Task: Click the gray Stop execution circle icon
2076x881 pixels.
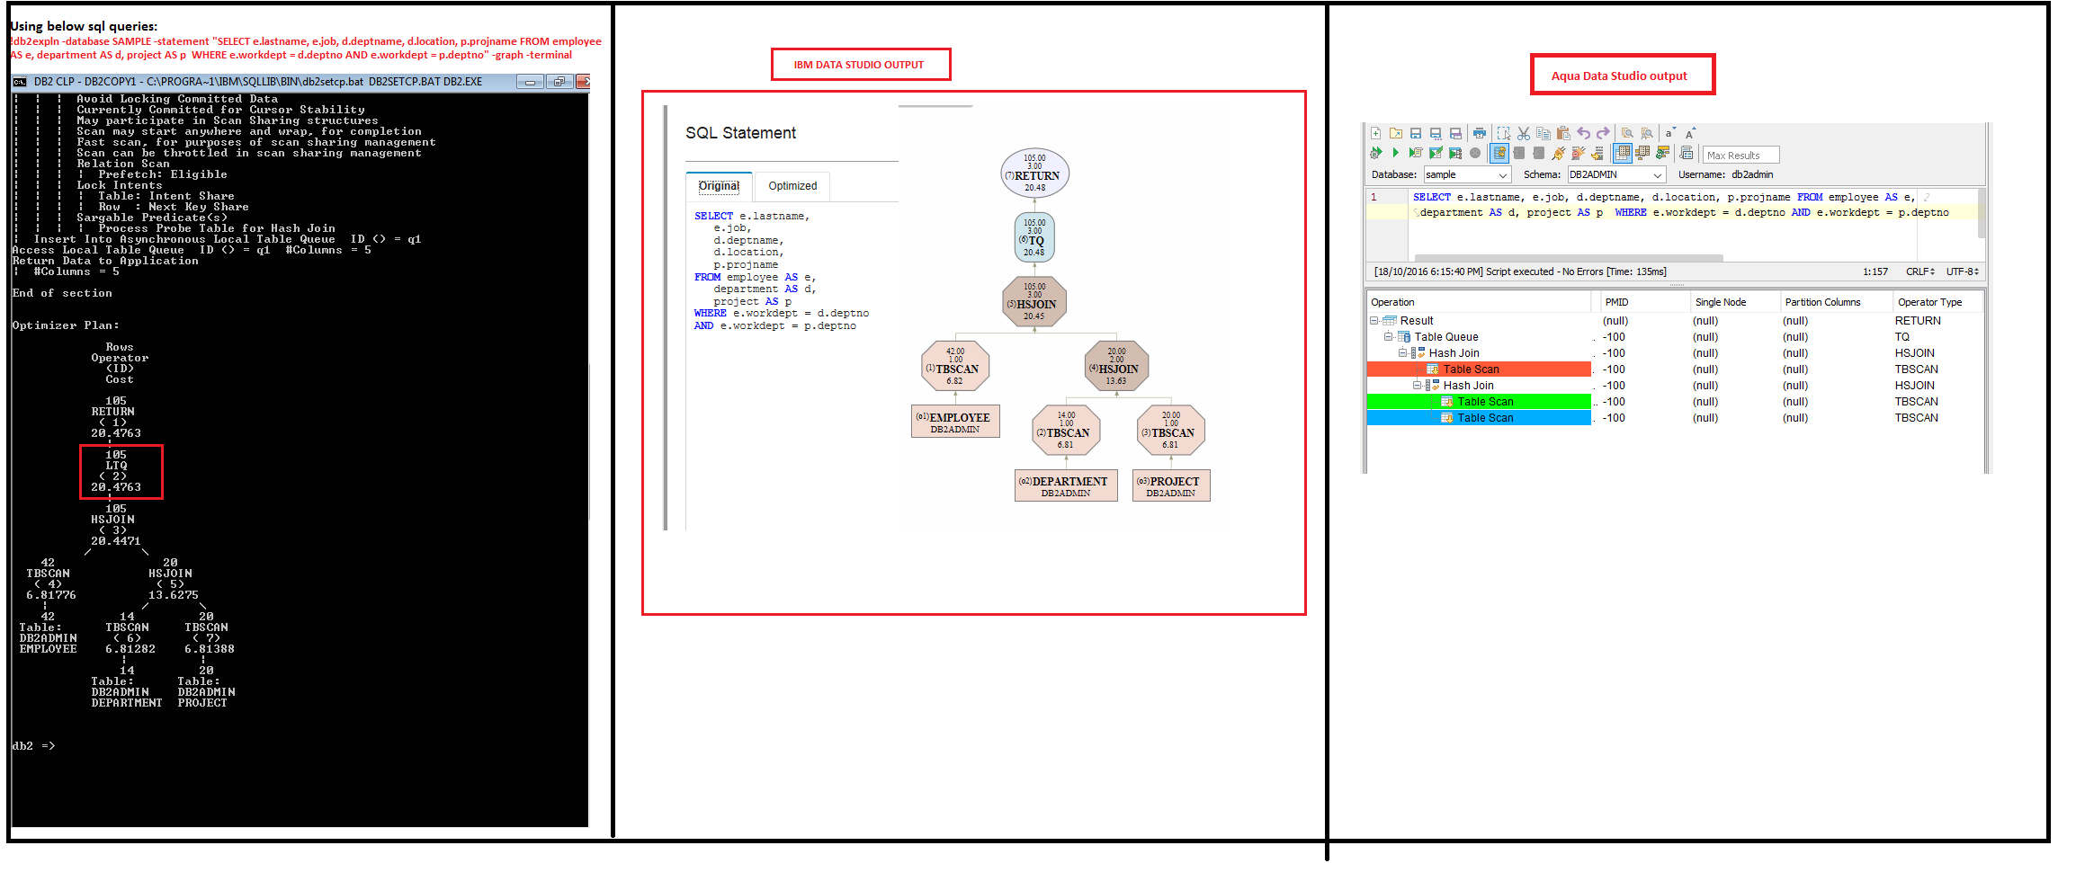Action: point(1475,153)
